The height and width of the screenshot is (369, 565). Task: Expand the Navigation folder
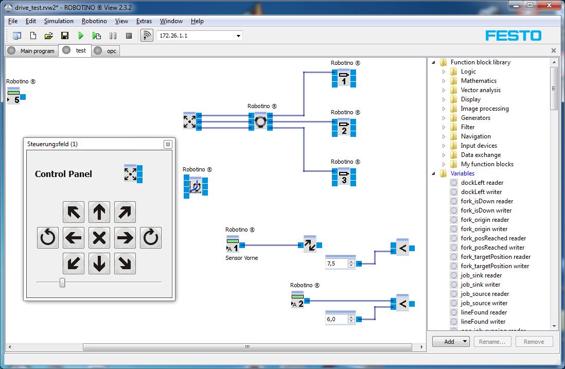[x=444, y=136]
